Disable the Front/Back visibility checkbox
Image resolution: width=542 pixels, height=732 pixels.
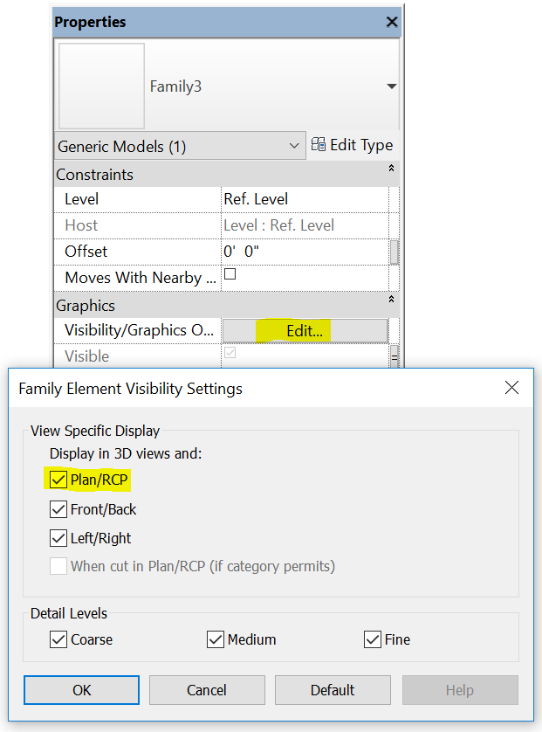58,508
